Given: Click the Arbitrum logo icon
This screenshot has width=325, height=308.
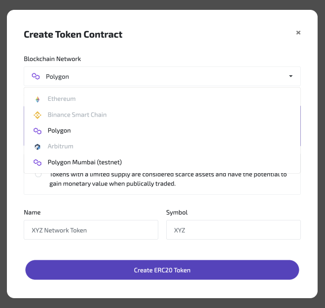Looking at the screenshot, I should [x=37, y=147].
